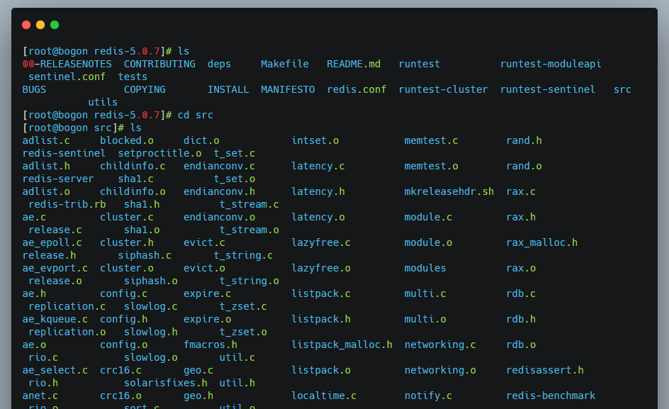Click the green maximize window button

click(x=55, y=25)
